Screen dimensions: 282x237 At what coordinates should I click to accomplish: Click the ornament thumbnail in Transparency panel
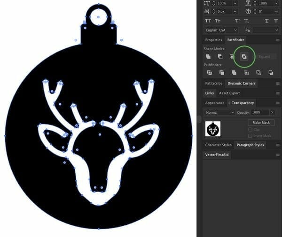[x=213, y=129]
